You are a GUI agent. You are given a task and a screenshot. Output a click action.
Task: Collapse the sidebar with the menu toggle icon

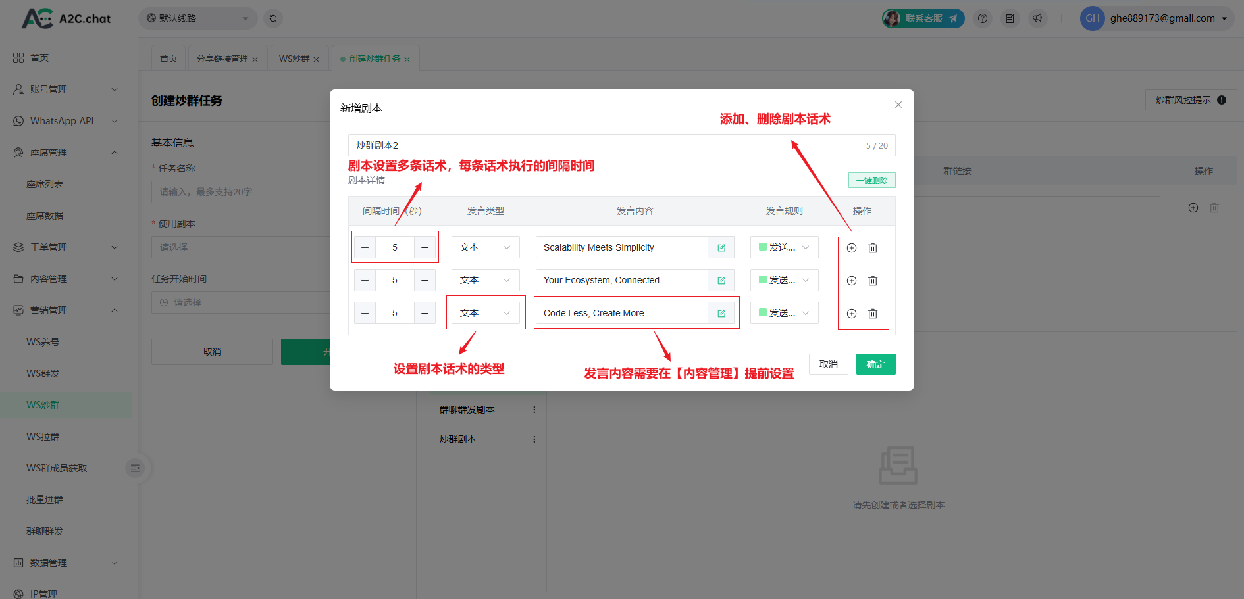pyautogui.click(x=135, y=468)
